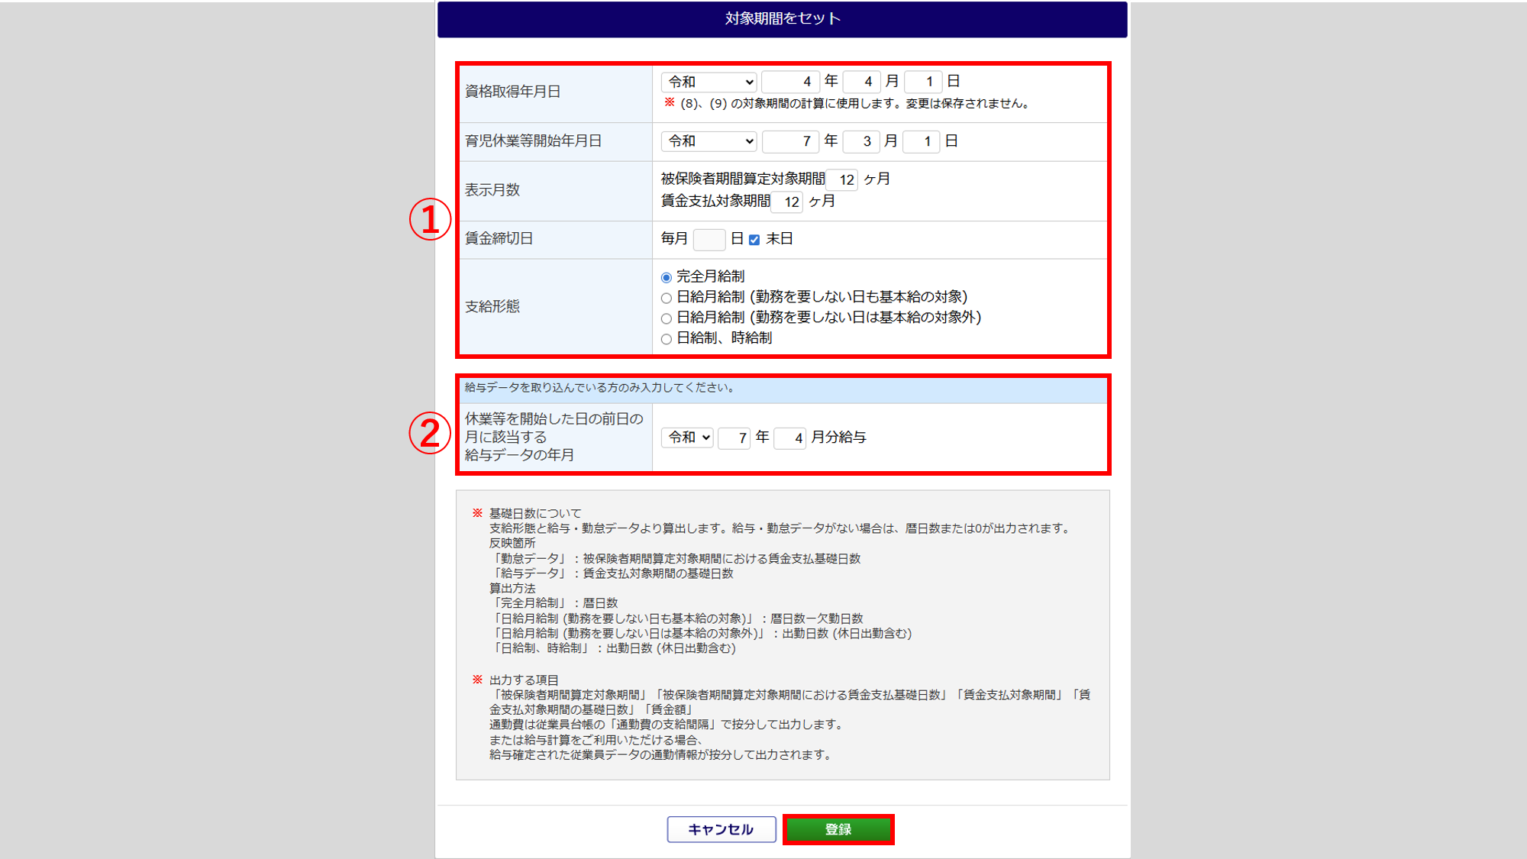Image resolution: width=1527 pixels, height=859 pixels.
Task: Click the キャンセル cancel button
Action: [x=721, y=829]
